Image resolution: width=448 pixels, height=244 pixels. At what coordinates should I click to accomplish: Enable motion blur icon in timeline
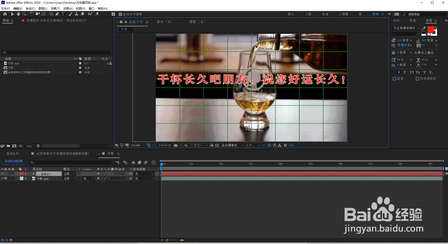[146, 162]
